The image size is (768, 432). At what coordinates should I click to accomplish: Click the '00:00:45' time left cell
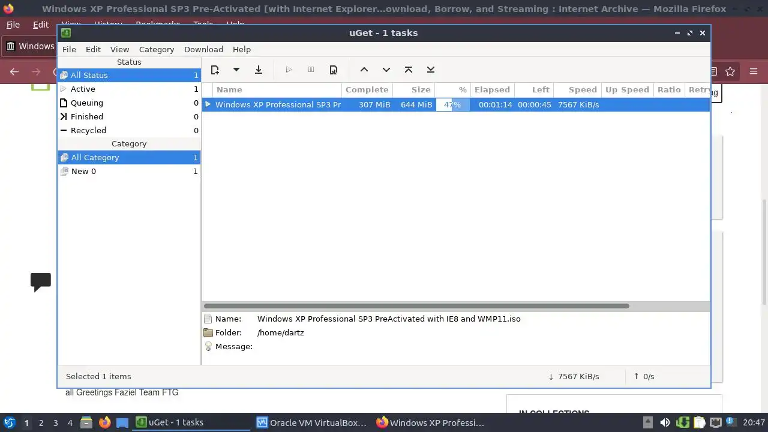click(535, 104)
